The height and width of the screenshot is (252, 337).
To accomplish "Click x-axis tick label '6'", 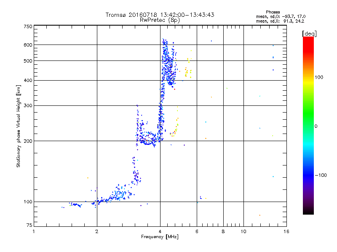I will pos(197,231).
